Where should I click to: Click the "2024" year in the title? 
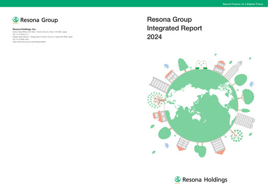click(154, 37)
